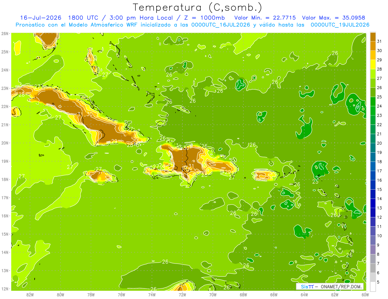Click the '22N' latitude axis label
Image resolution: width=388 pixels, height=299 pixels.
[x=5, y=106]
